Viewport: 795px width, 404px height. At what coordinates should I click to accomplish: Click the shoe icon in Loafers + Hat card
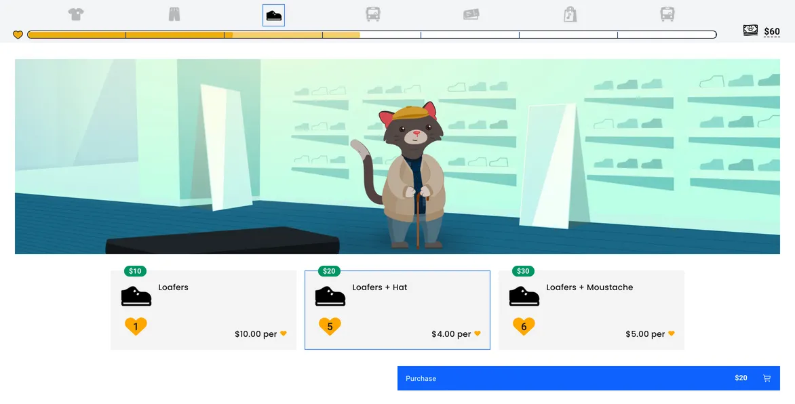tap(330, 296)
